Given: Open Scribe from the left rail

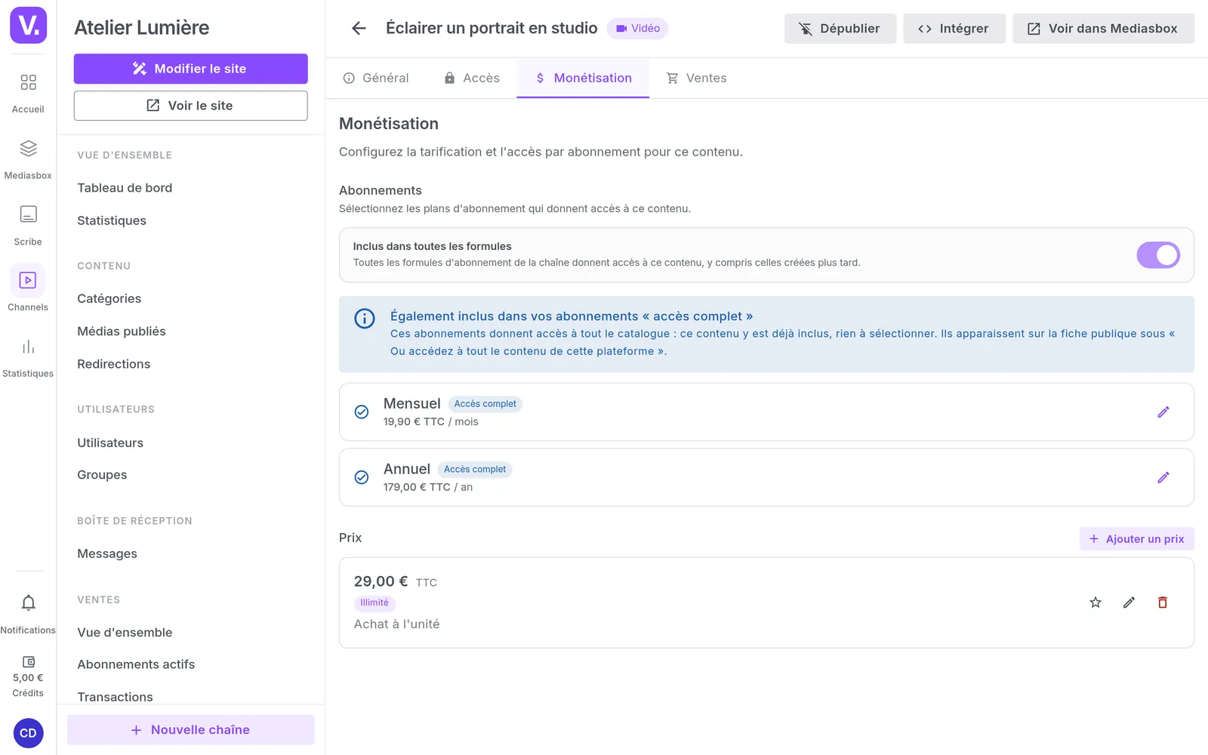Looking at the screenshot, I should pyautogui.click(x=28, y=226).
